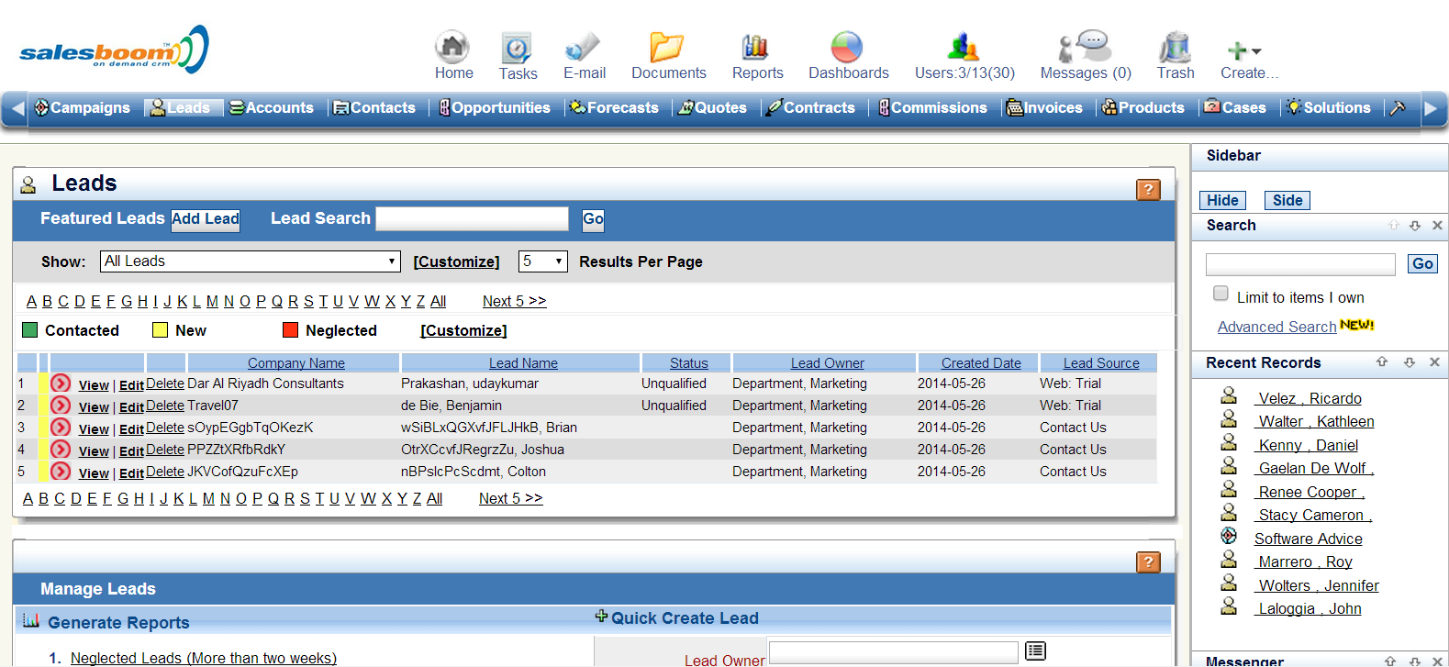Switch to the Quotes tab
Viewport: 1449px width, 667px height.
coord(713,107)
